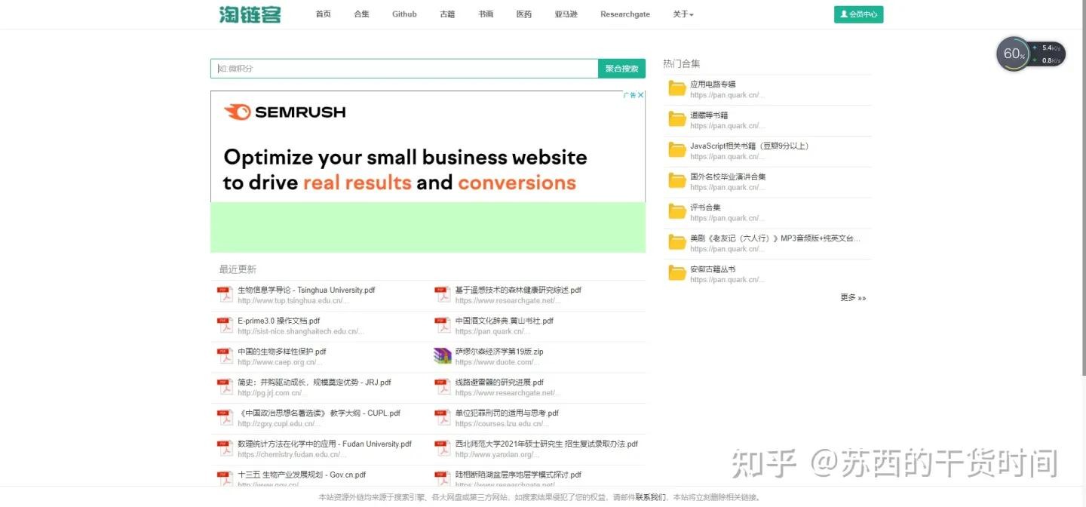Open the 会员中心 member center button
This screenshot has height=507, width=1086.
pos(858,14)
